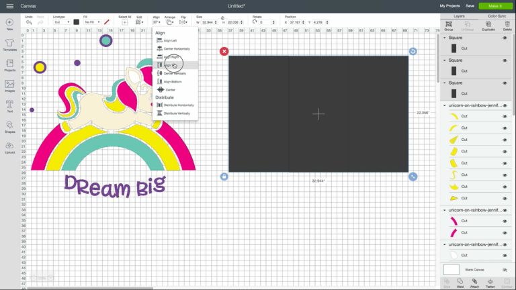Collapse the first Square layer group

(x=445, y=38)
